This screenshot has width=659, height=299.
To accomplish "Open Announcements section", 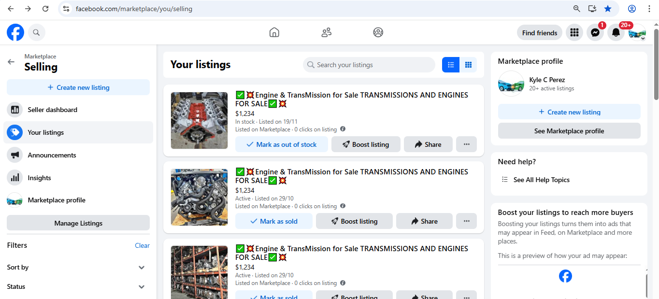I will coord(78,155).
